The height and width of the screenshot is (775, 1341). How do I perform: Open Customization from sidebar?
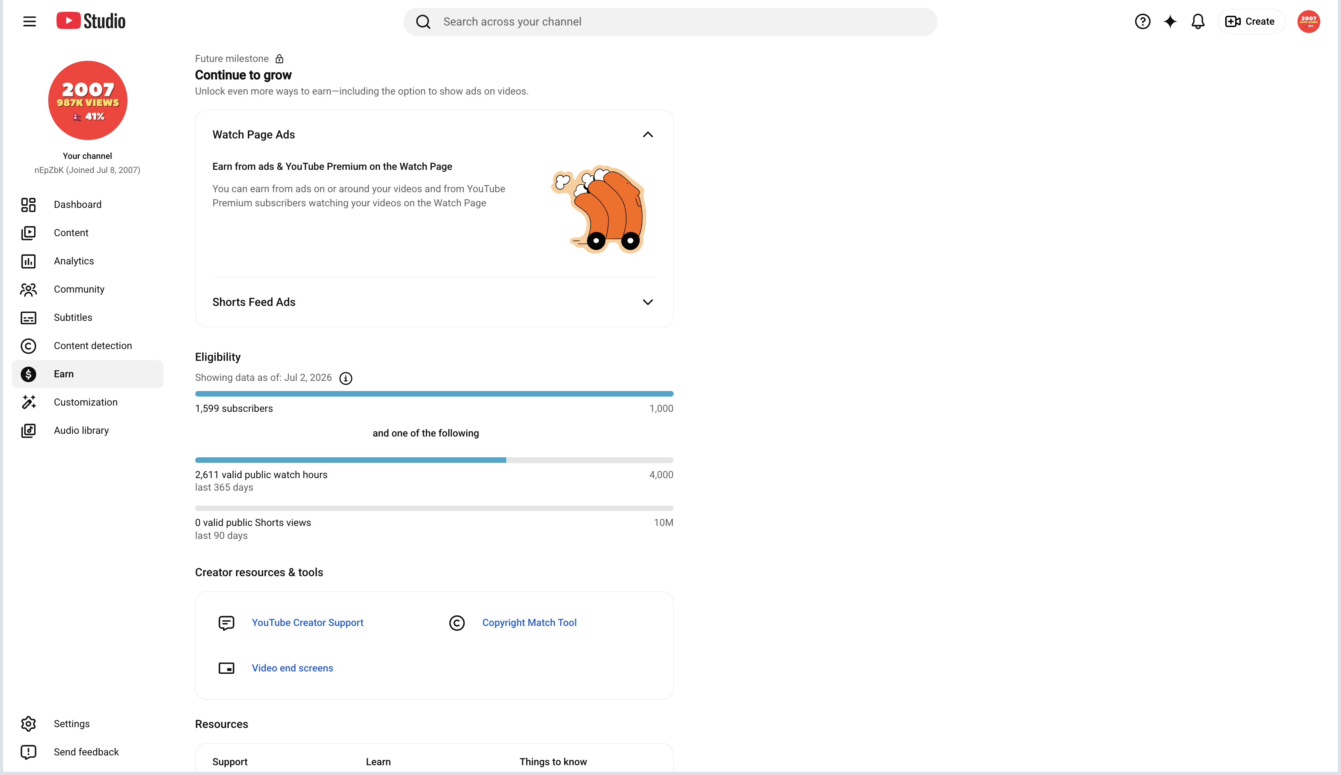[x=87, y=402]
